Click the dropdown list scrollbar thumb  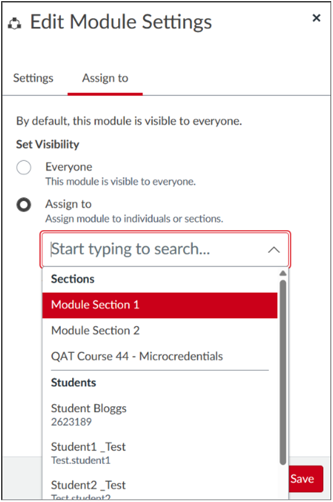point(283,373)
